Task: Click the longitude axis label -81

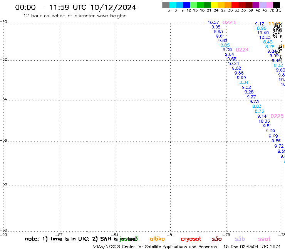Action: [x=170, y=235]
